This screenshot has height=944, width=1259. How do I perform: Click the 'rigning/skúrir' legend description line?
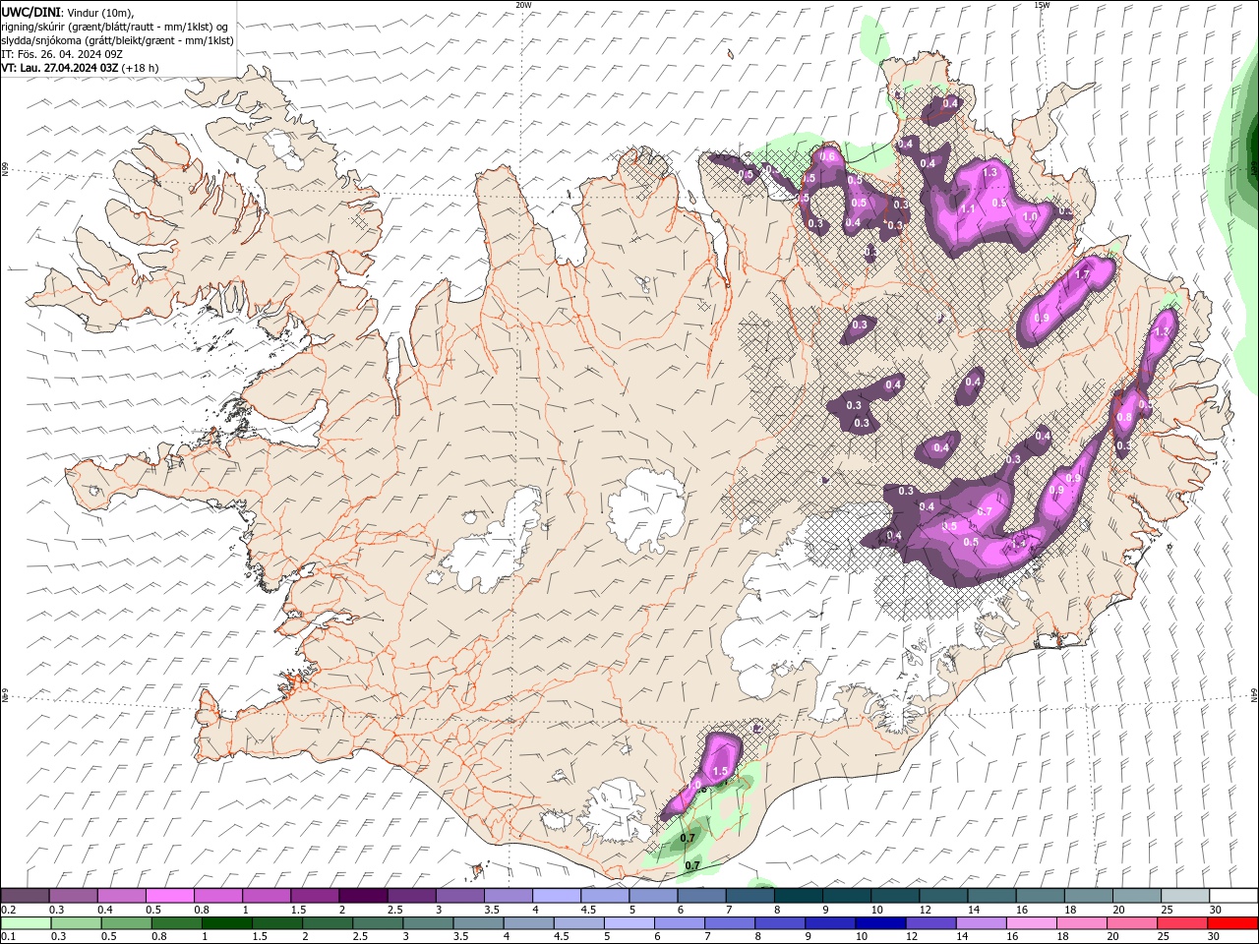(x=115, y=27)
